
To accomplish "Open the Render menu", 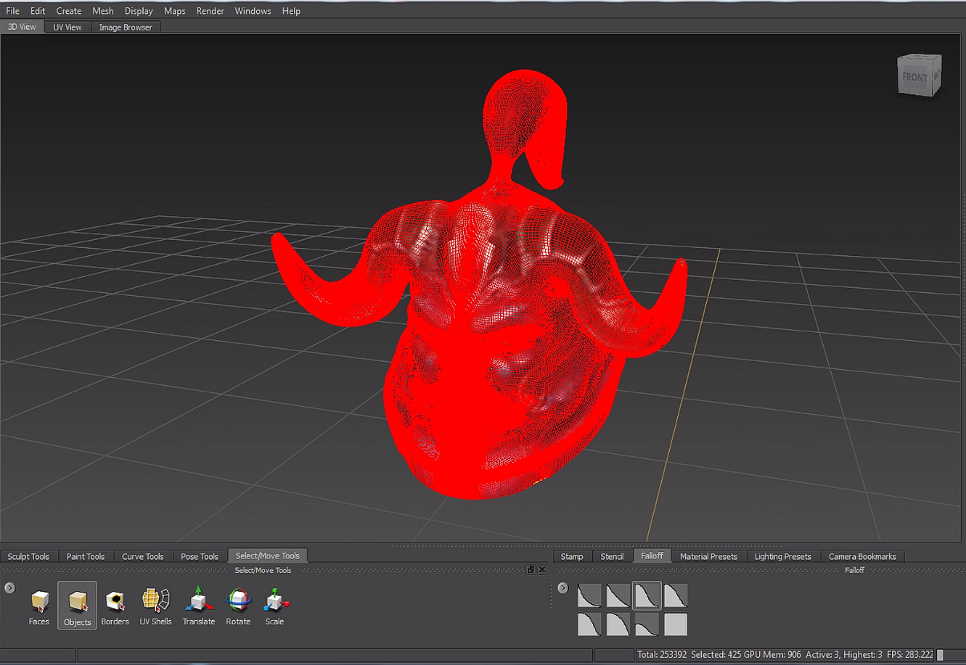I will click(x=210, y=10).
